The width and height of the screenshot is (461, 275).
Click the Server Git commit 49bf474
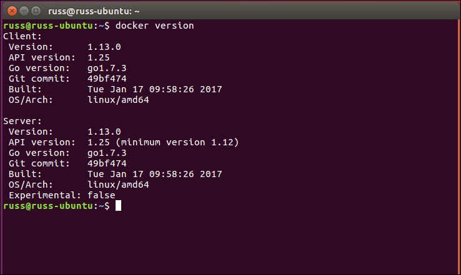click(107, 163)
